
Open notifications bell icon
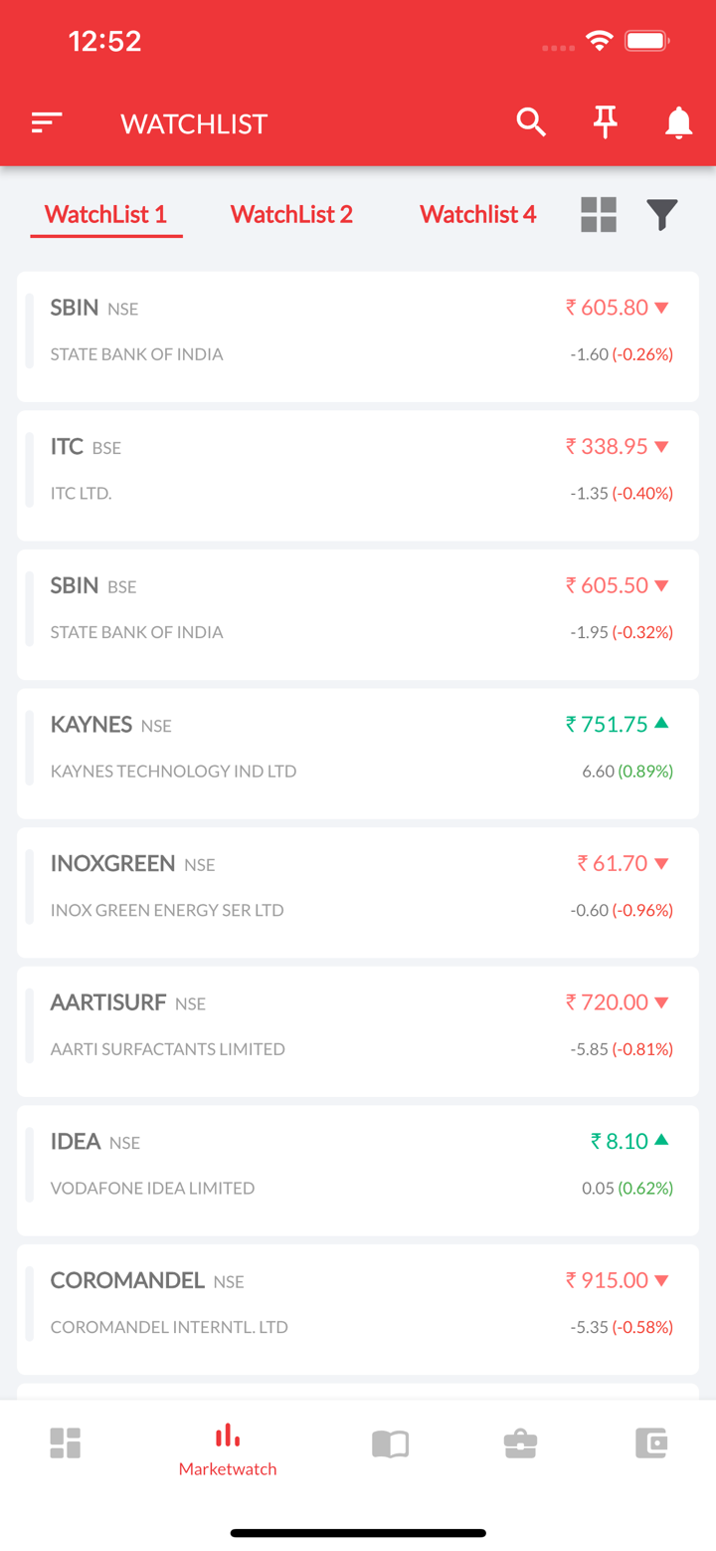point(678,122)
